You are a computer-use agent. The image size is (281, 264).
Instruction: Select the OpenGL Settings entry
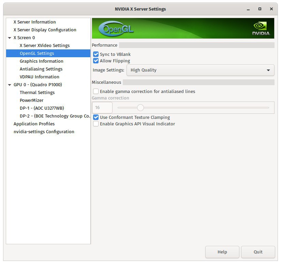coord(48,53)
